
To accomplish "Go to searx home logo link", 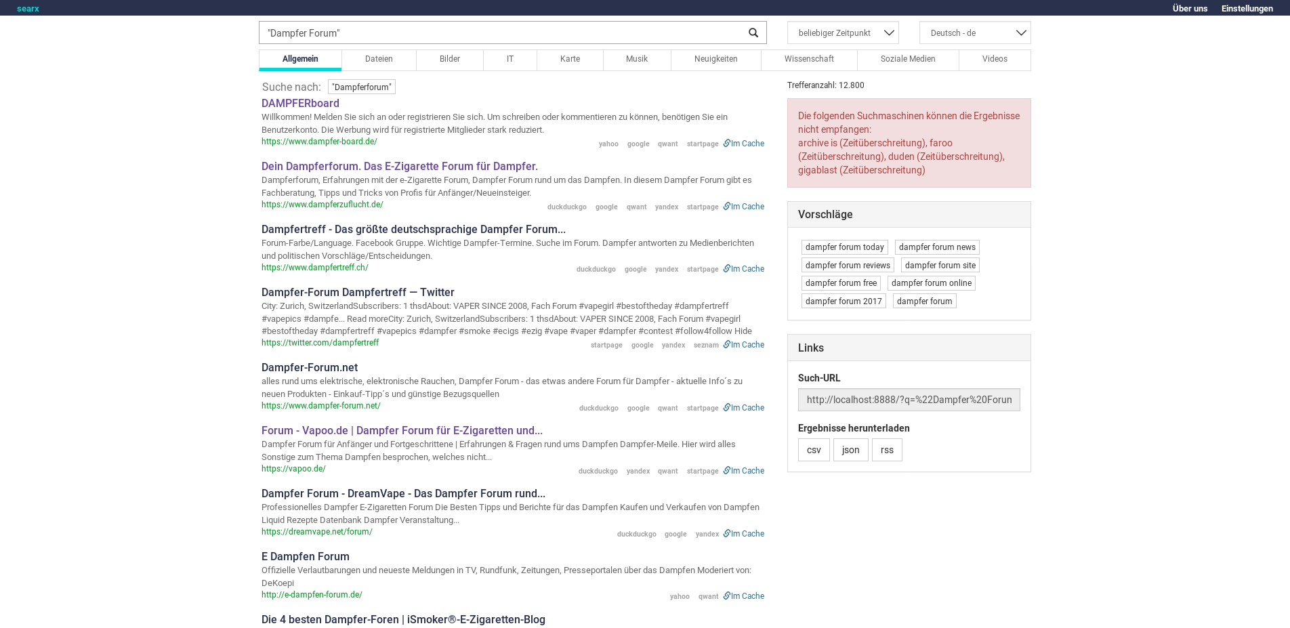I will (28, 9).
